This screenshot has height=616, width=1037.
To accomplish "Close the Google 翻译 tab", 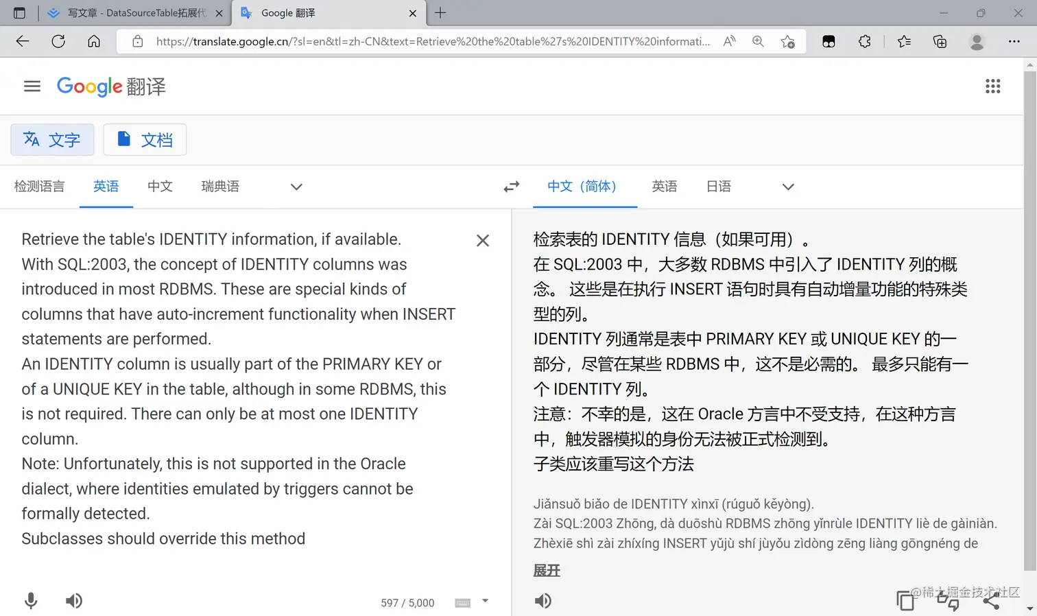I will tap(413, 13).
